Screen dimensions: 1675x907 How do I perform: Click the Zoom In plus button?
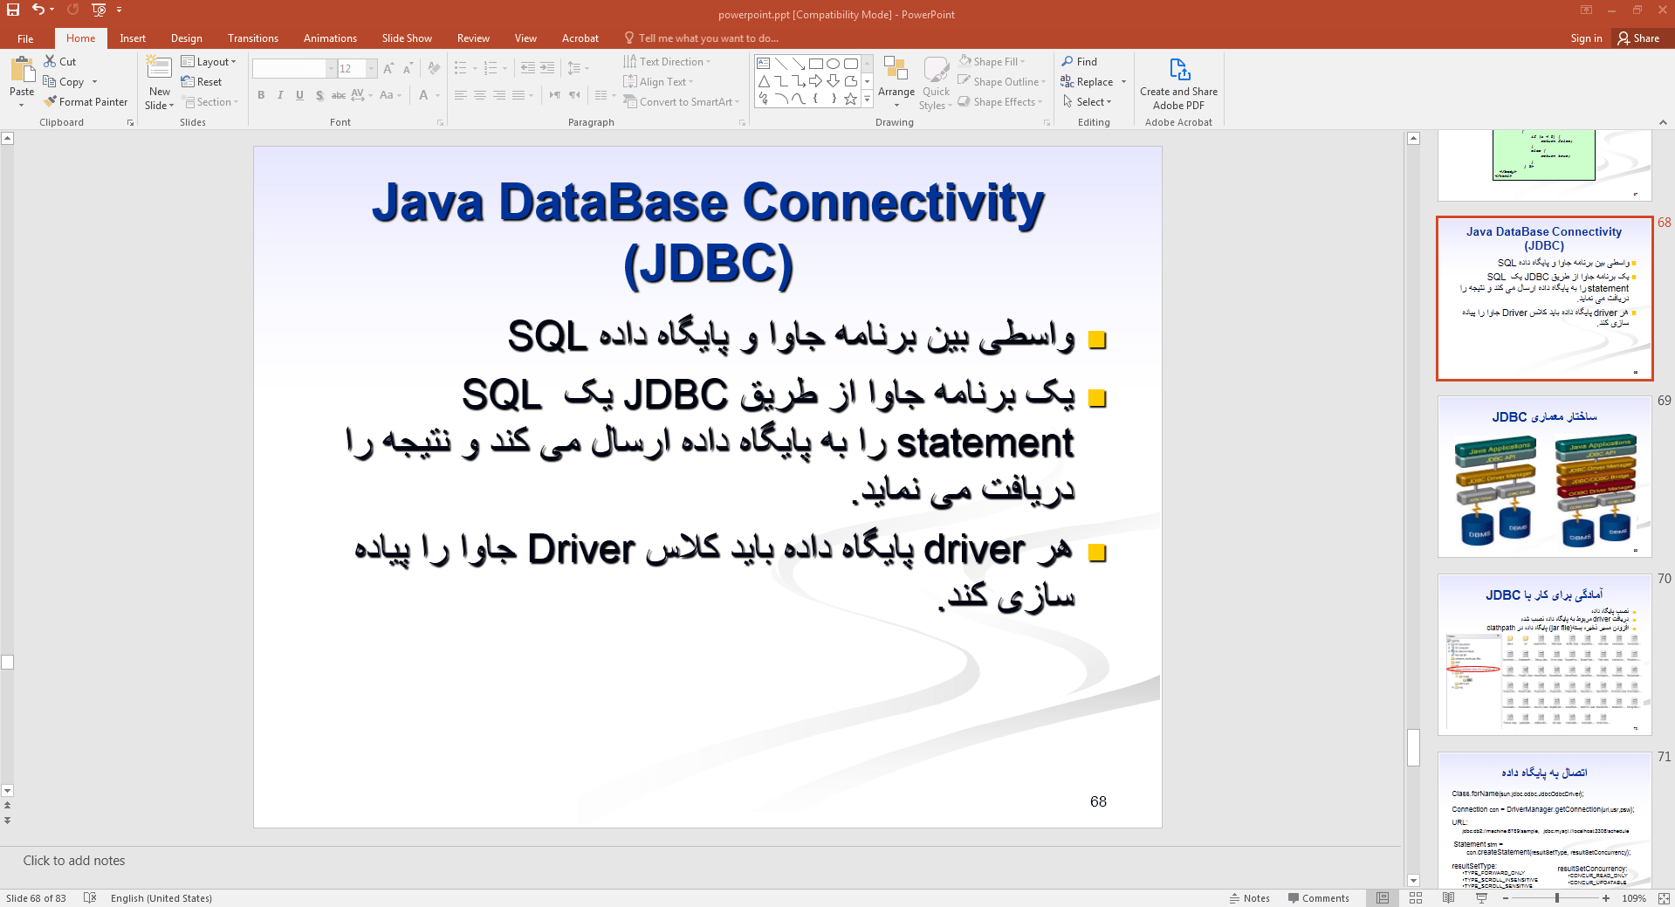pos(1606,898)
